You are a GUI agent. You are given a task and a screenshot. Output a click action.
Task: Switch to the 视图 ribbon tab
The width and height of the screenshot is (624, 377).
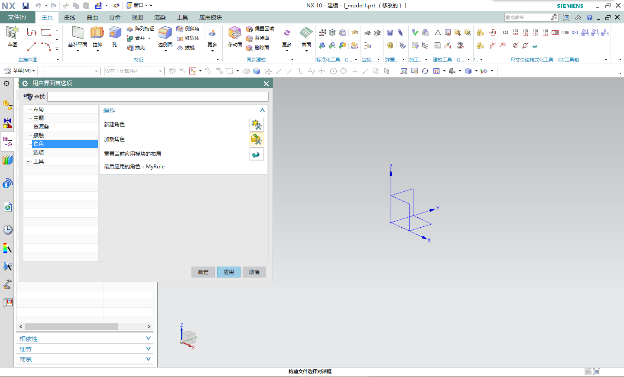[x=137, y=17]
